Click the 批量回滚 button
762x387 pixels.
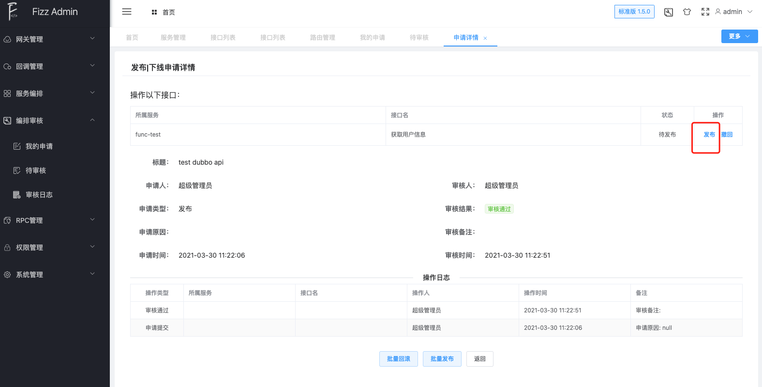pos(399,359)
